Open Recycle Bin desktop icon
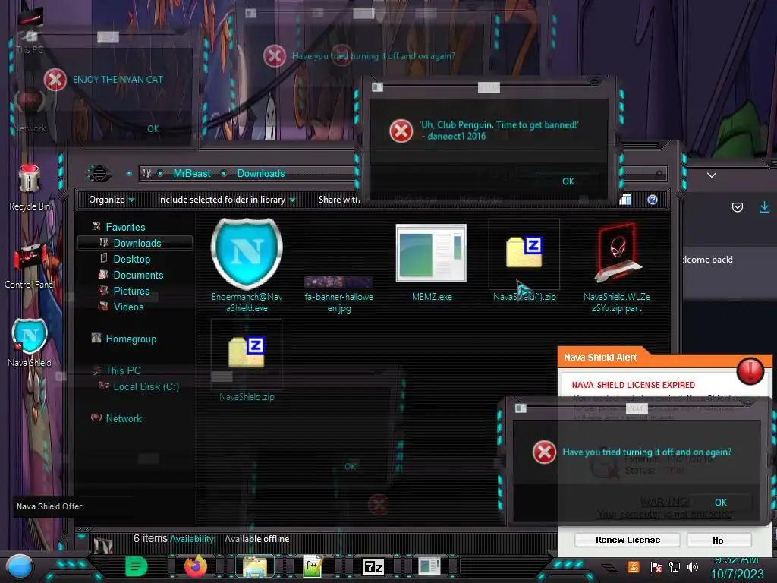The image size is (777, 583). click(x=30, y=188)
